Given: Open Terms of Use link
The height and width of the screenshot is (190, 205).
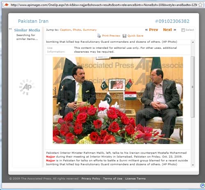Looking at the screenshot, I should click(x=113, y=179).
